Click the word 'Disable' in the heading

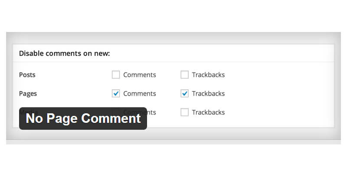(31, 54)
